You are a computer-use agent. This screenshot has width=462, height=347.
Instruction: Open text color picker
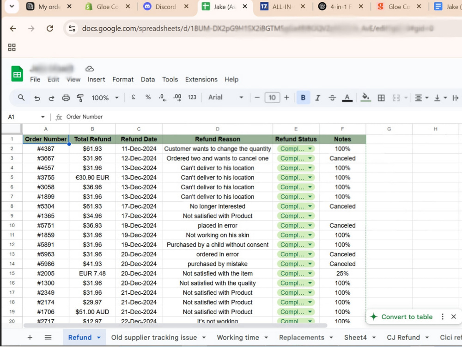[347, 98]
